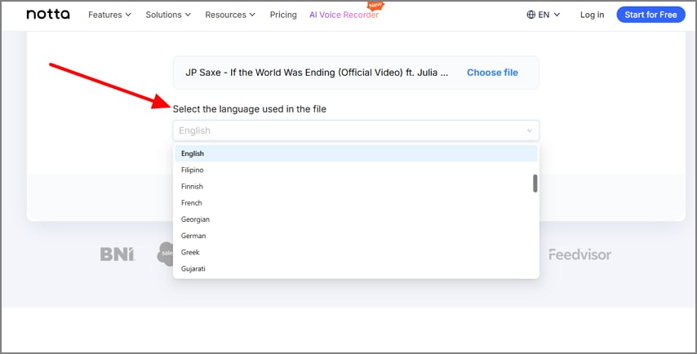
Task: Click the Feedvisor logo
Action: (579, 254)
